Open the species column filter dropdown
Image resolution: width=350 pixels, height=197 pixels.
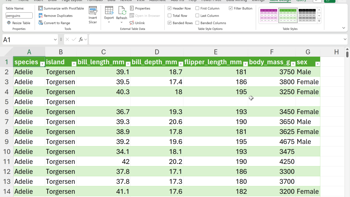[x=42, y=64]
